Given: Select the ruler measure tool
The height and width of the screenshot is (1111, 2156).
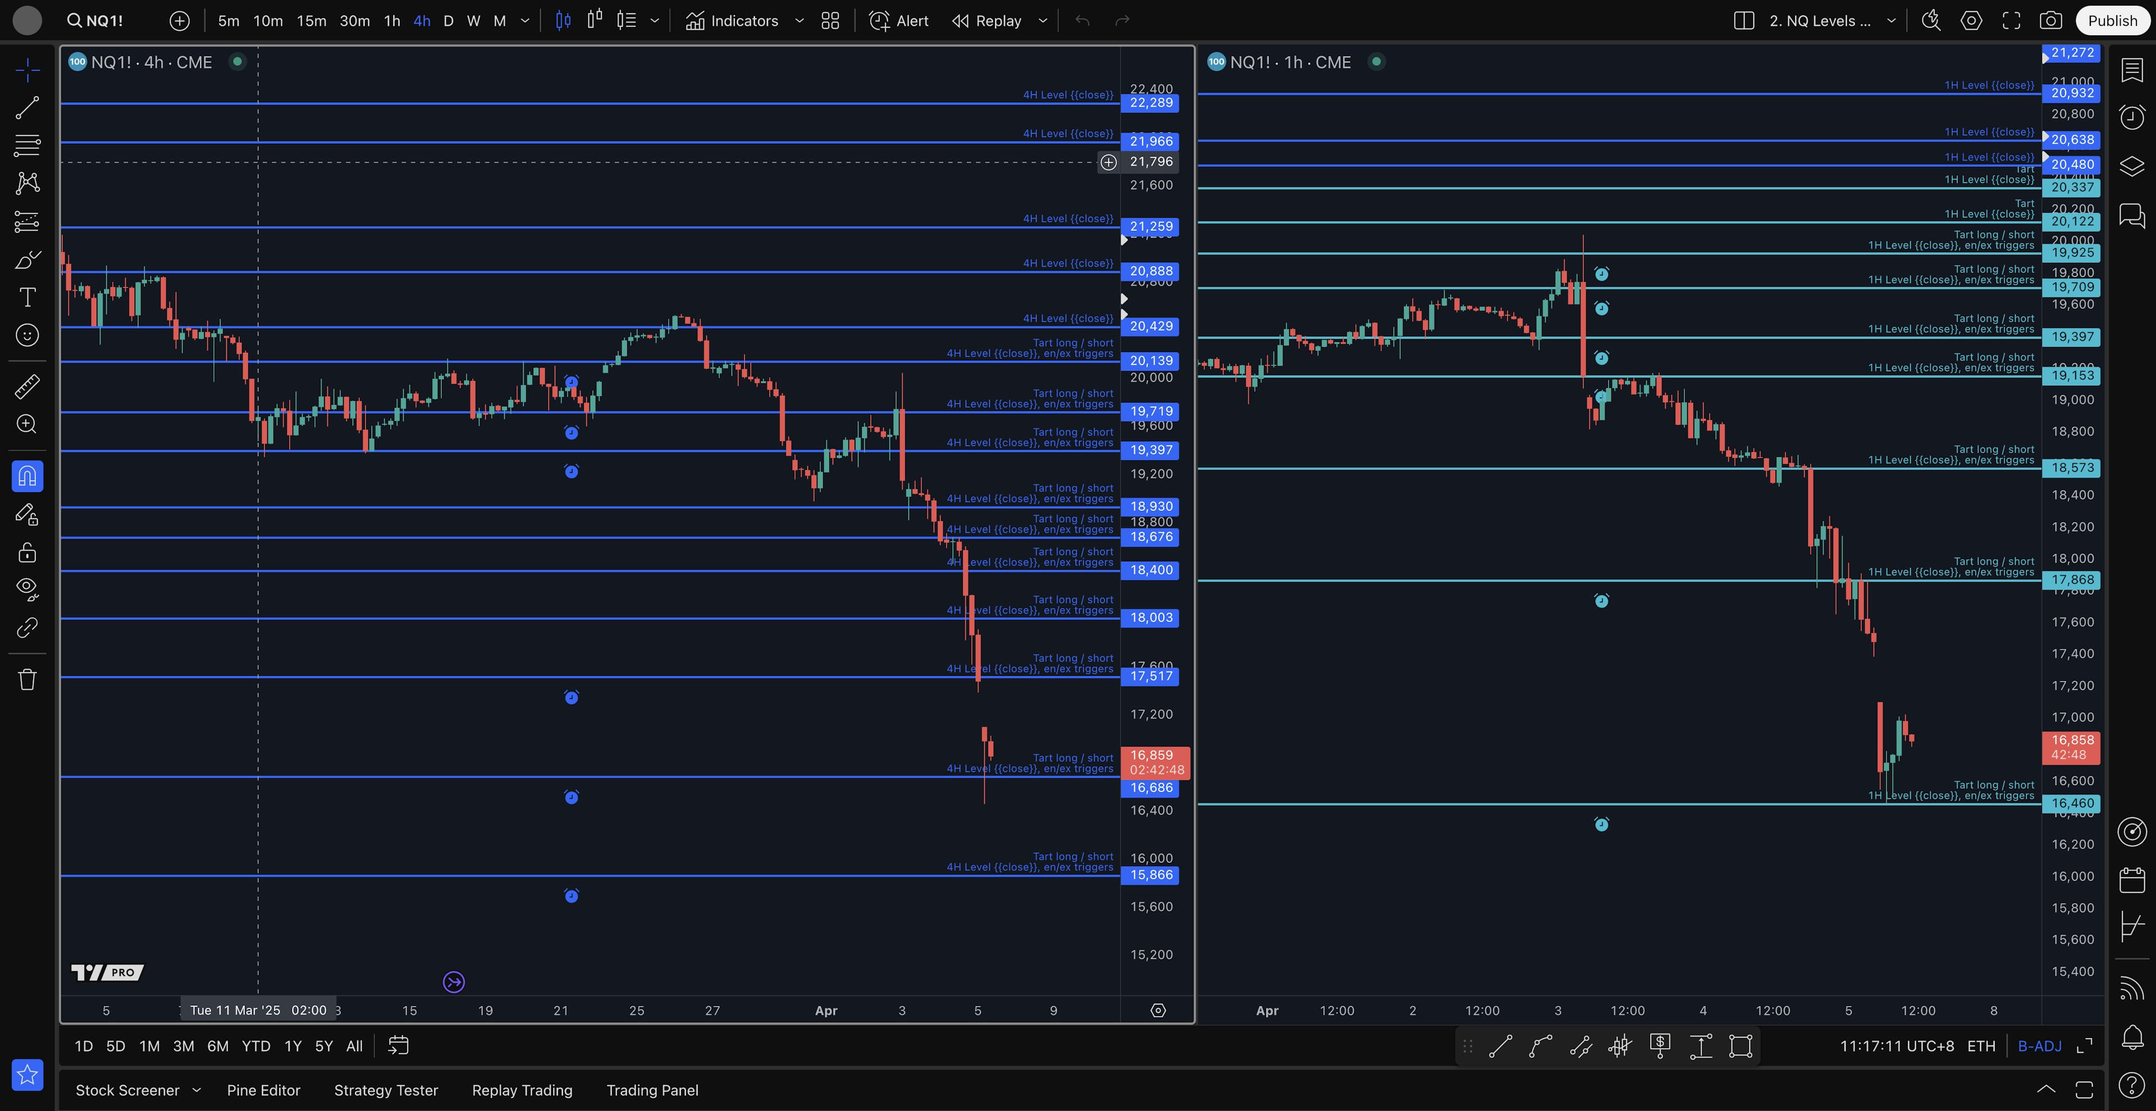Looking at the screenshot, I should click(27, 386).
